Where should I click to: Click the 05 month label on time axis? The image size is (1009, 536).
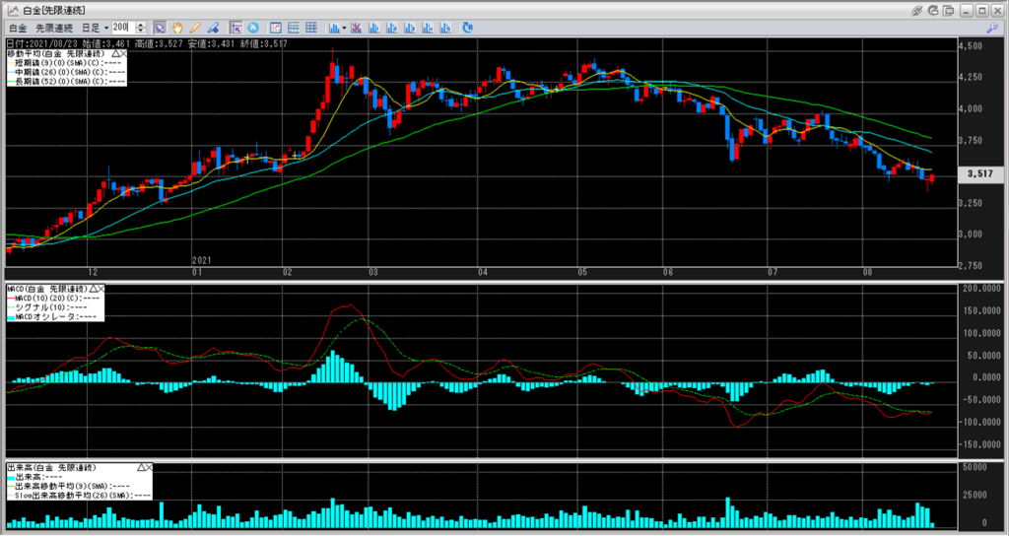[582, 272]
